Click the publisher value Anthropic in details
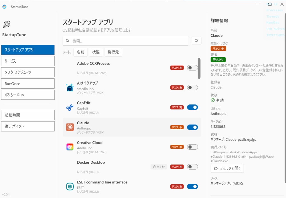286x198 pixels. (x=218, y=114)
